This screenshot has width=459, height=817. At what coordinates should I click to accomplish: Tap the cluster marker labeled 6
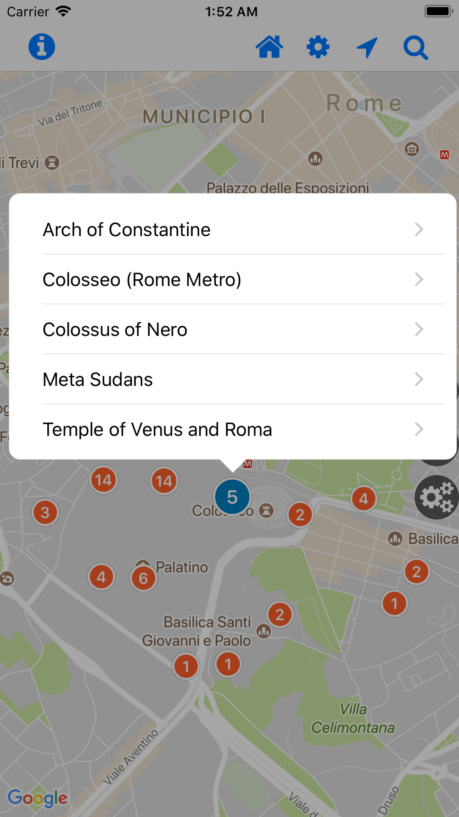pos(143,578)
